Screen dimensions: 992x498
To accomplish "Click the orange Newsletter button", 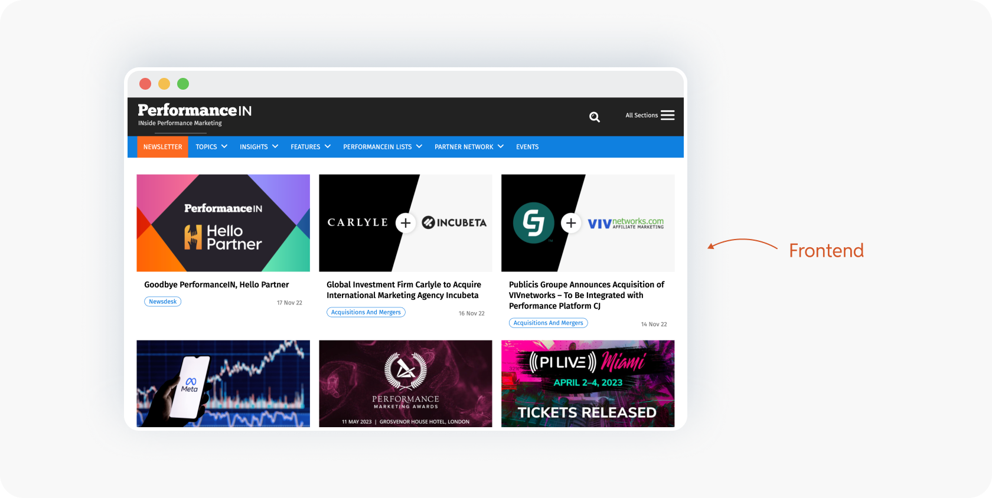I will (x=163, y=147).
